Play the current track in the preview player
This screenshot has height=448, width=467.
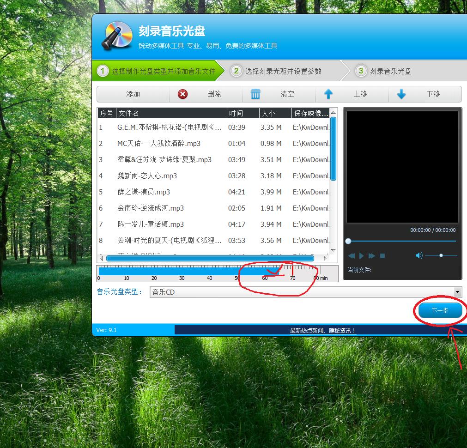(x=362, y=255)
